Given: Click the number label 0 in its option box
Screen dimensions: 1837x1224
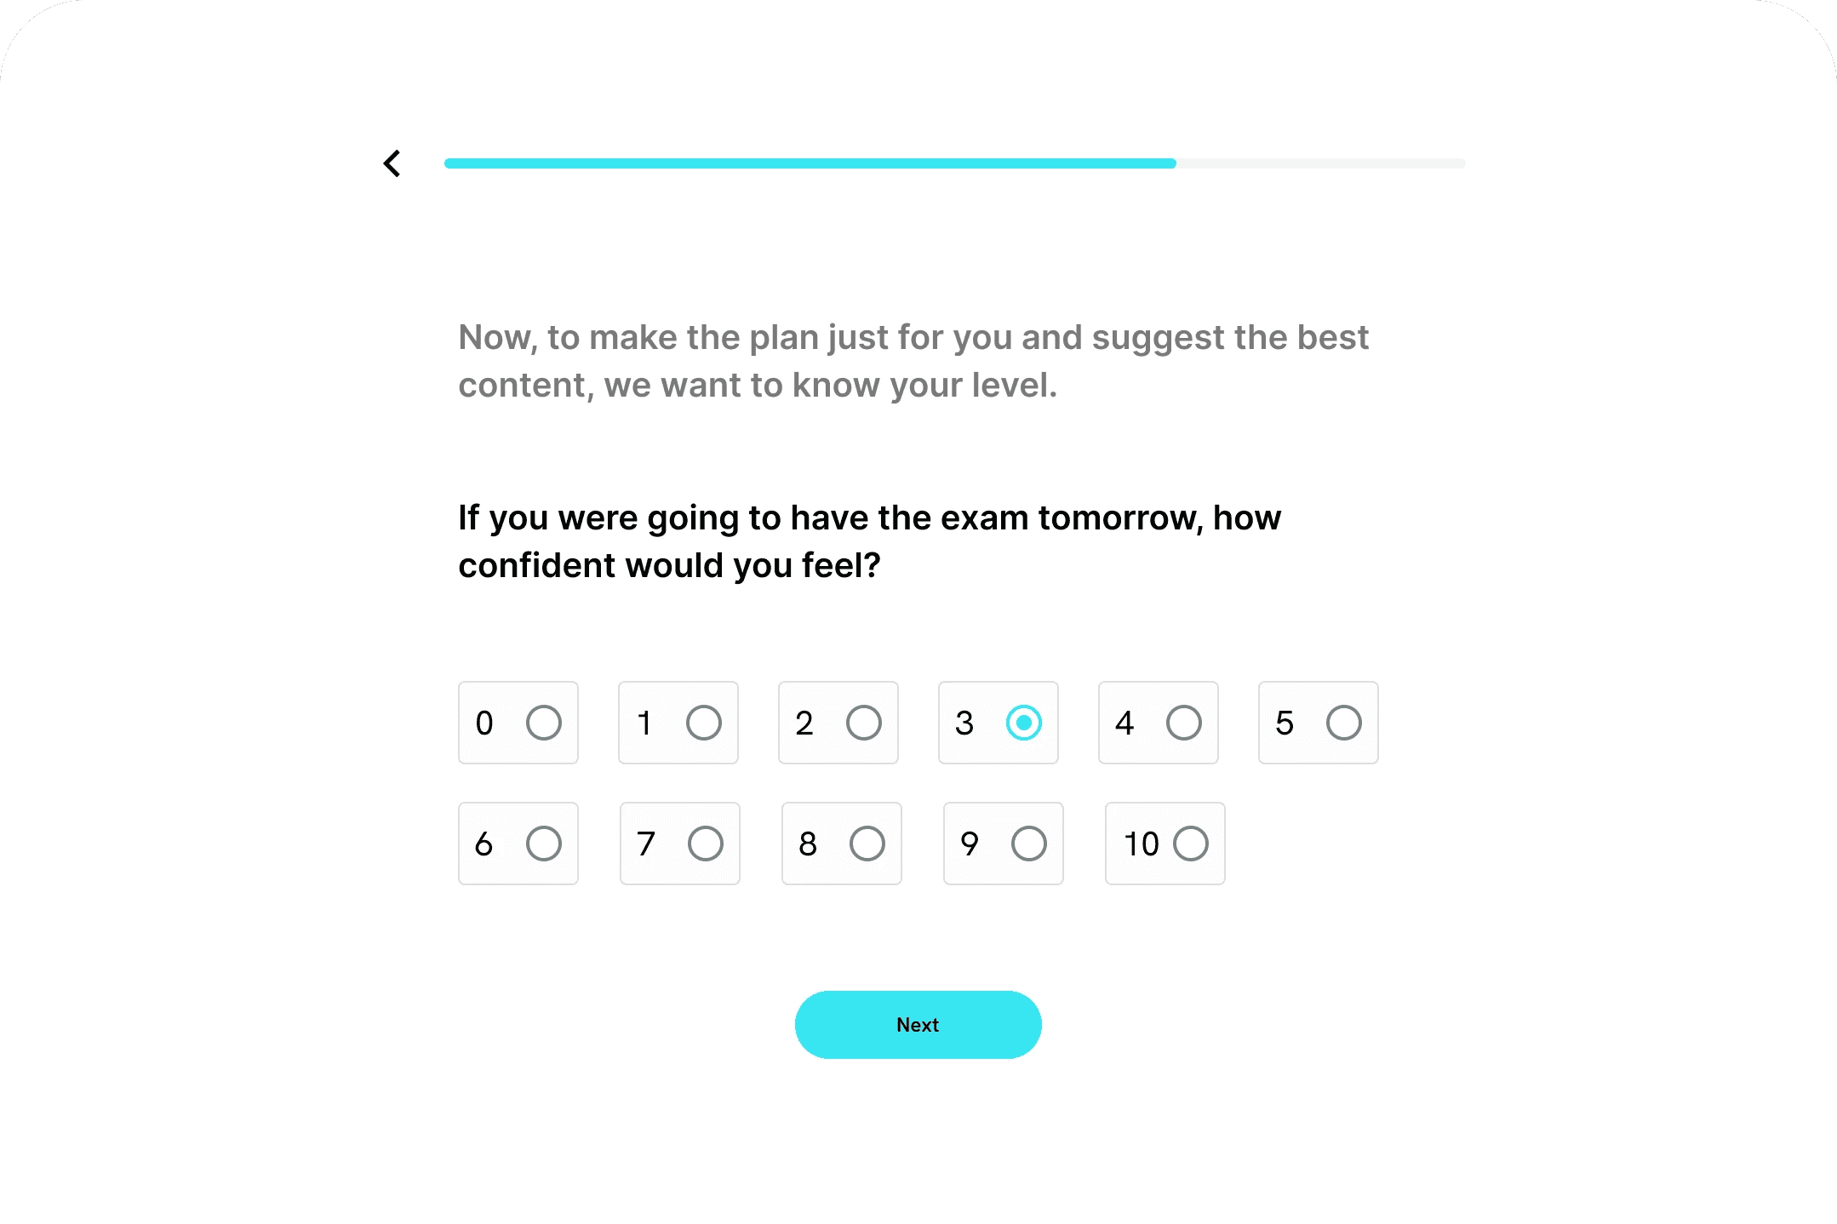Looking at the screenshot, I should pos(484,723).
